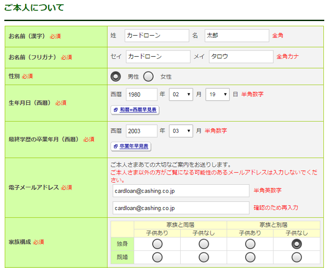
Task: Click the graduation year field showing 2003
Action: pos(141,131)
